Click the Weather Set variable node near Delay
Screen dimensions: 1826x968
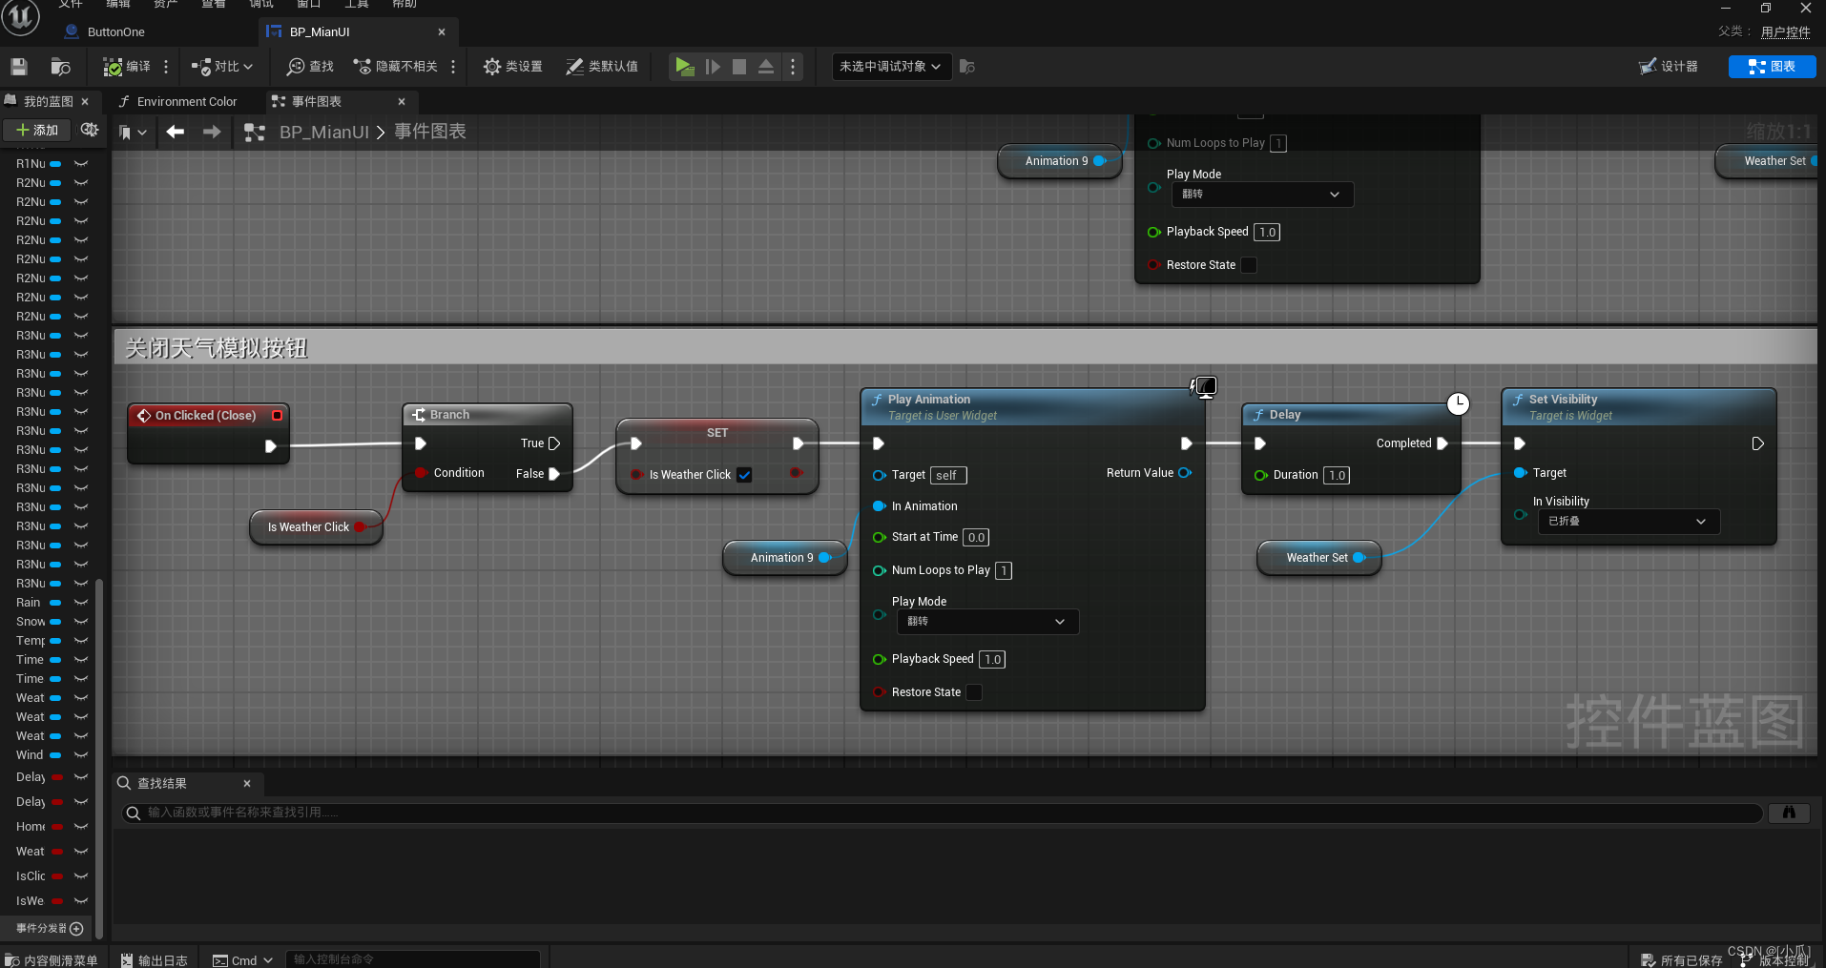[1318, 558]
